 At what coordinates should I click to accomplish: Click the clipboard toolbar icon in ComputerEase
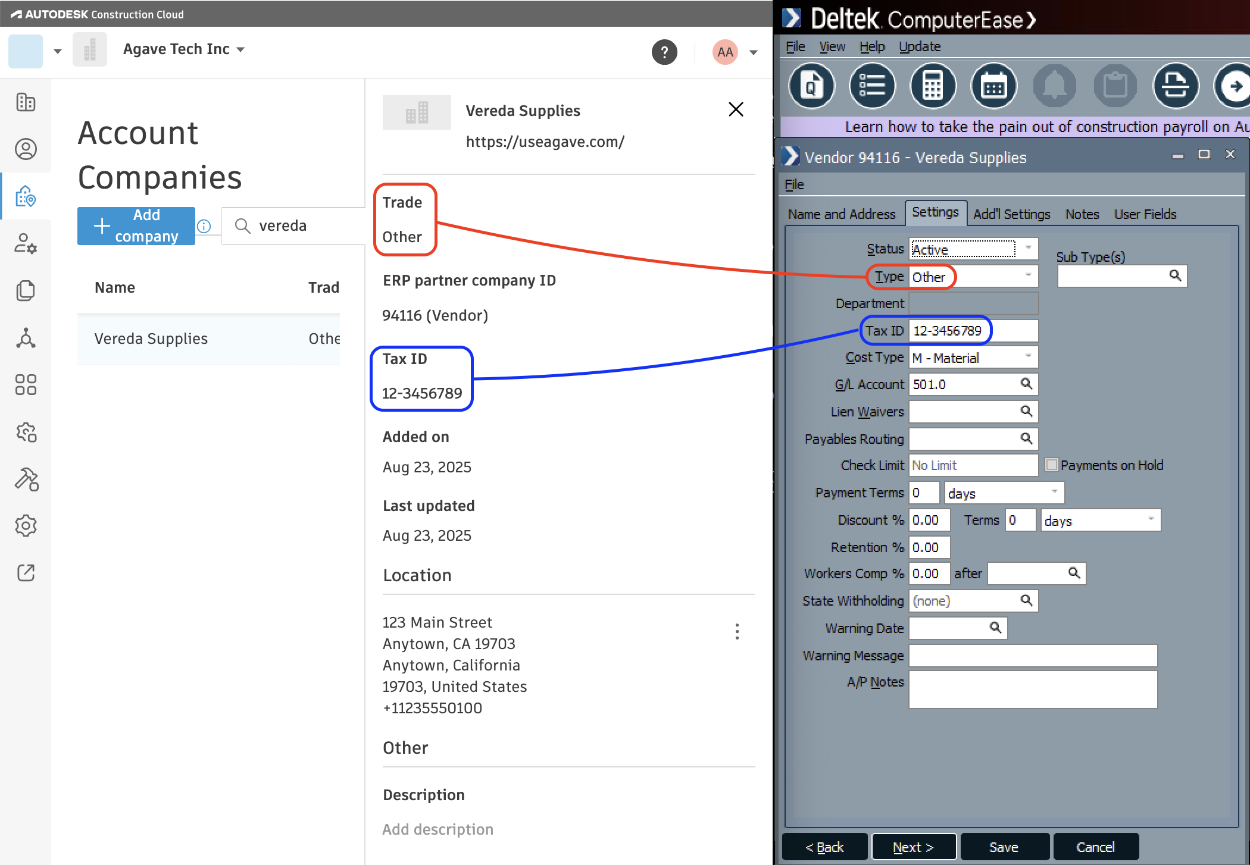(x=1115, y=86)
